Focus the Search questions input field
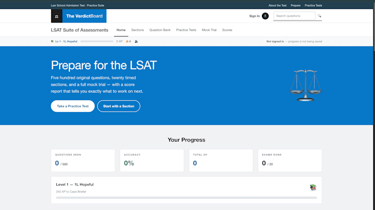 point(294,16)
